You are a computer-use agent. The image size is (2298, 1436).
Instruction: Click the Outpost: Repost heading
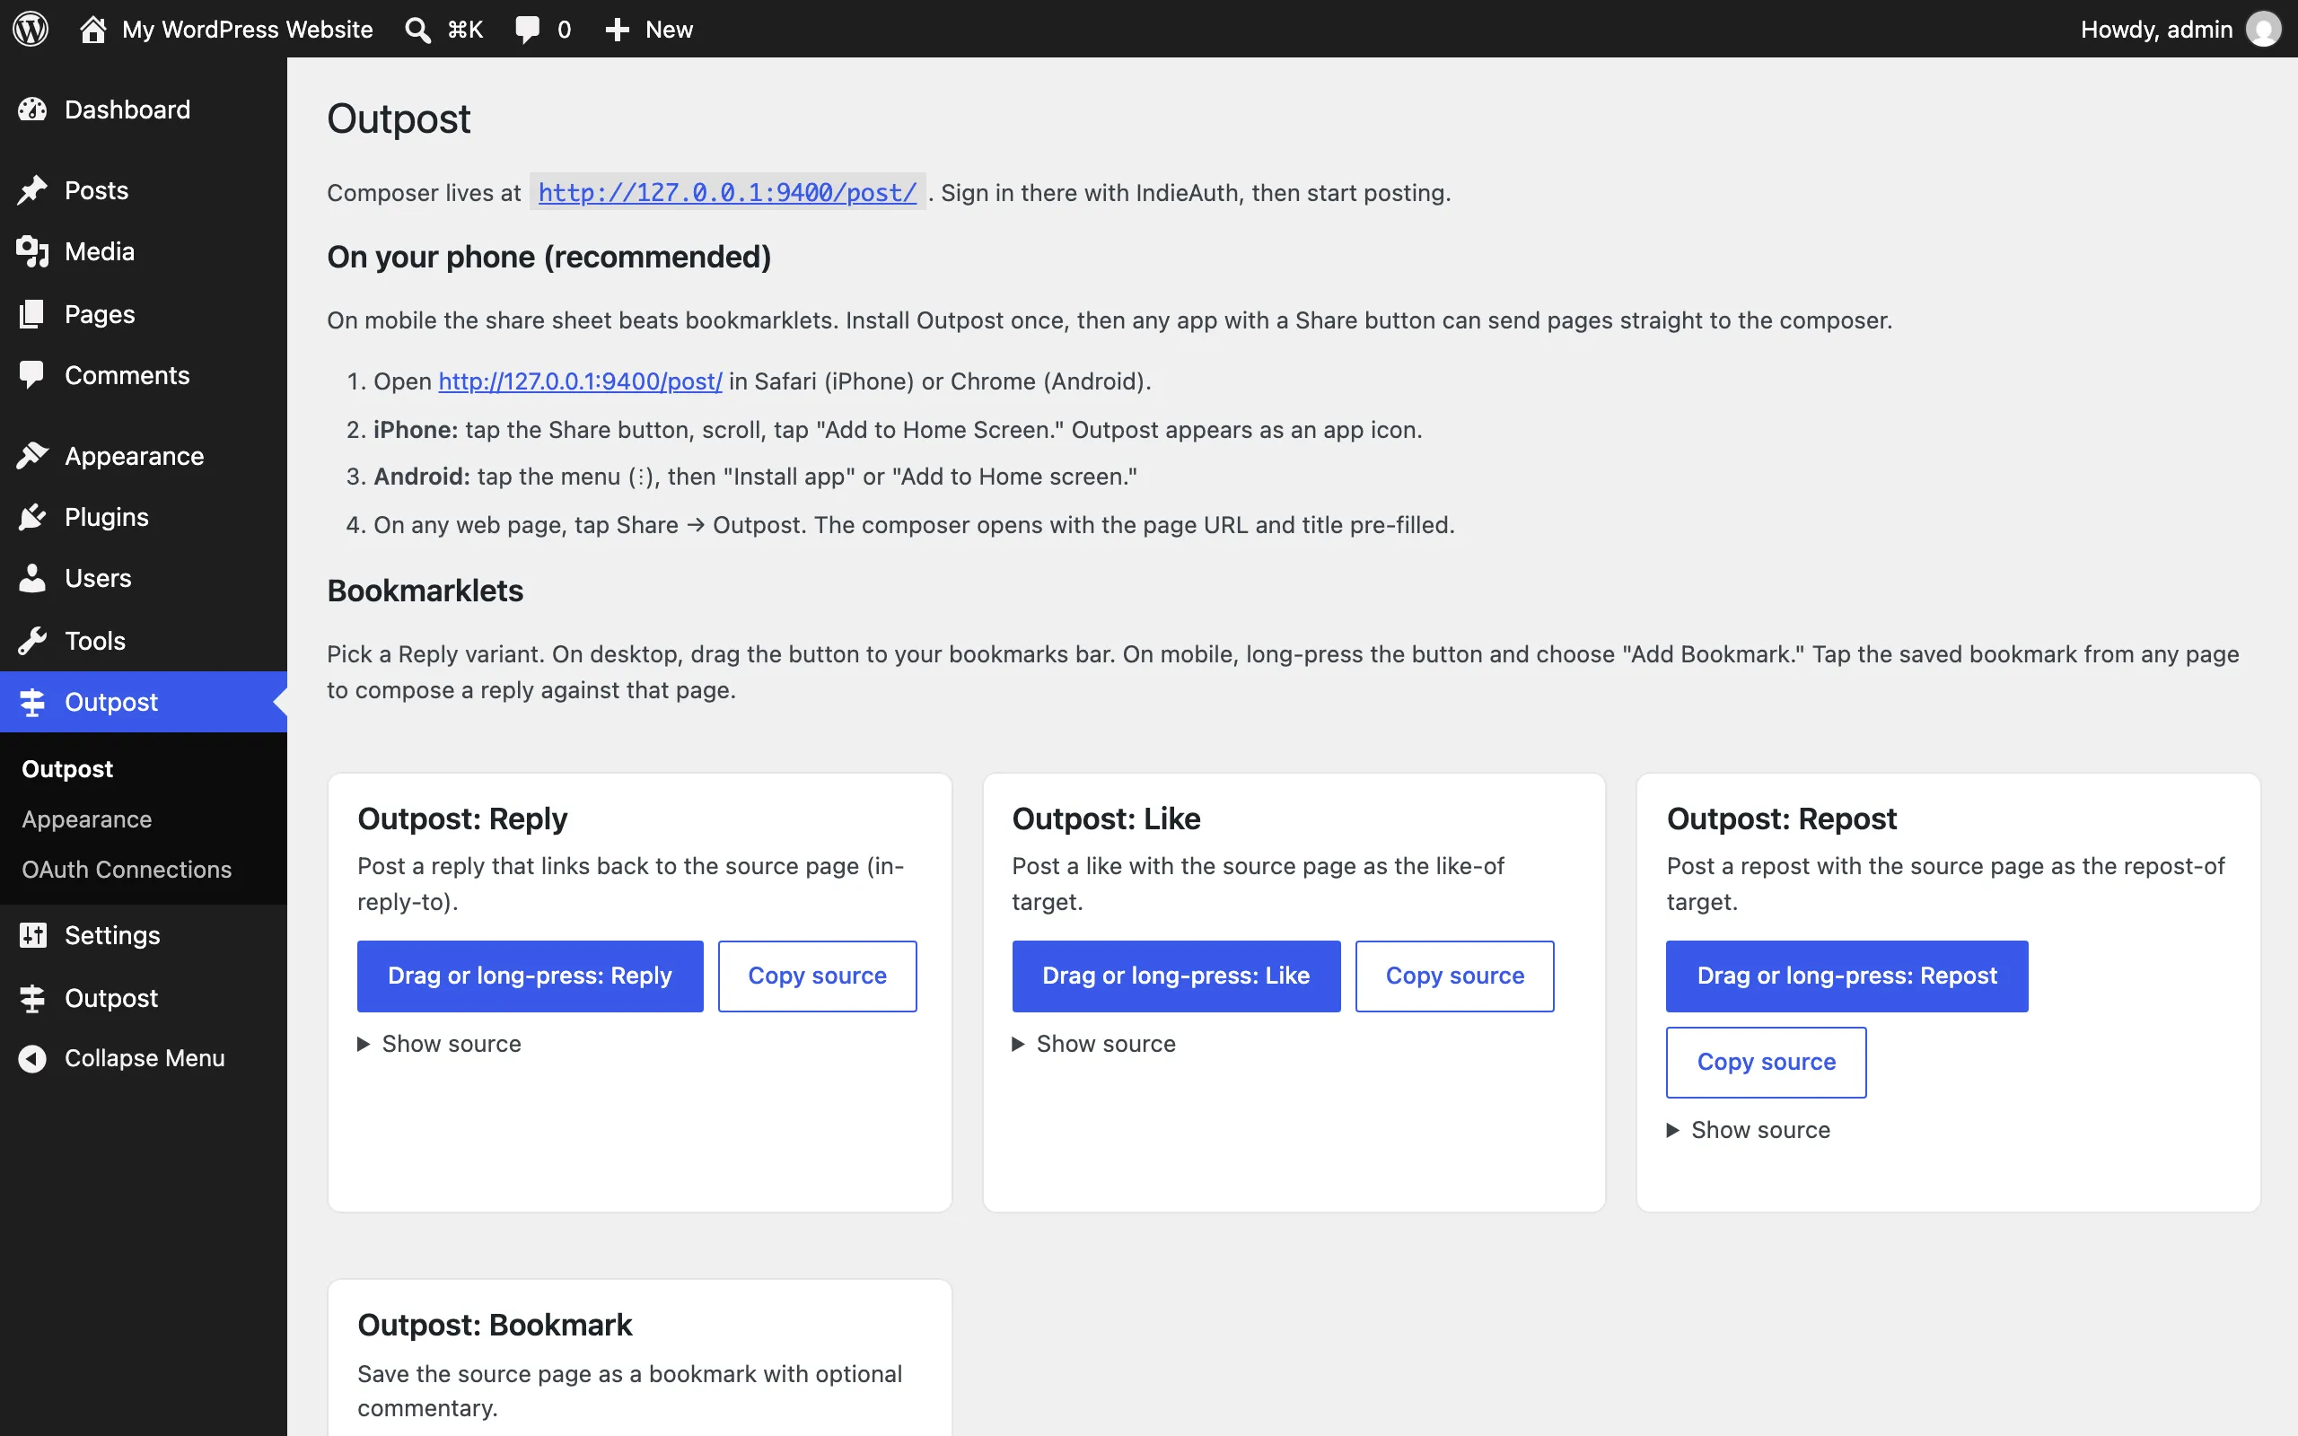click(x=1782, y=819)
